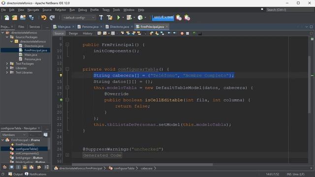
Task: Click the Save All toolbar icon
Action: [31, 18]
